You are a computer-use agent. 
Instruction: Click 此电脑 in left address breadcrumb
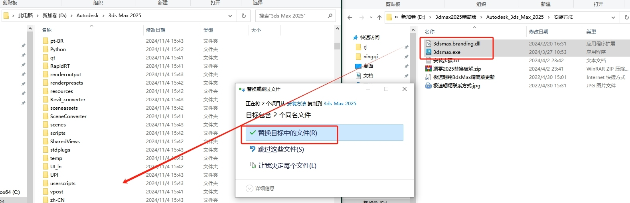click(x=26, y=16)
